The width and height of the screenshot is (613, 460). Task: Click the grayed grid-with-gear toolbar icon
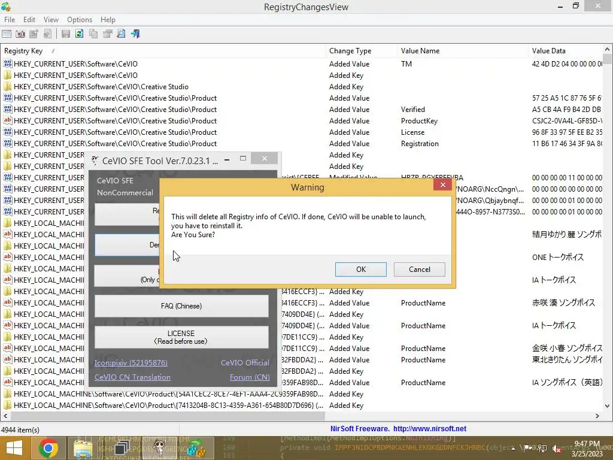tap(34, 34)
